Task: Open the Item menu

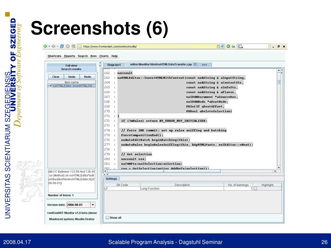Action: [x=93, y=56]
